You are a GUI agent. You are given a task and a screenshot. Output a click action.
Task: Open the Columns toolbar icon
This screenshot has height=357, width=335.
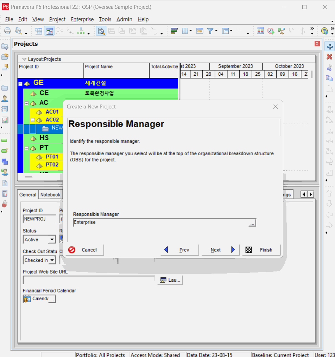185,31
